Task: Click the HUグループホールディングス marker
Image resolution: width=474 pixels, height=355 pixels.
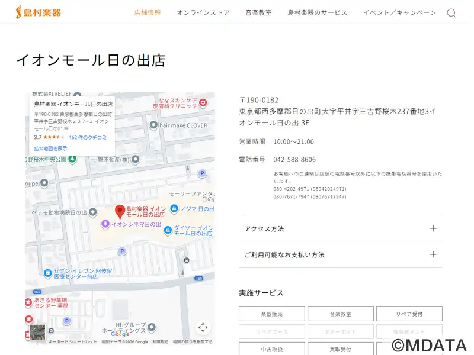Action: (152, 327)
